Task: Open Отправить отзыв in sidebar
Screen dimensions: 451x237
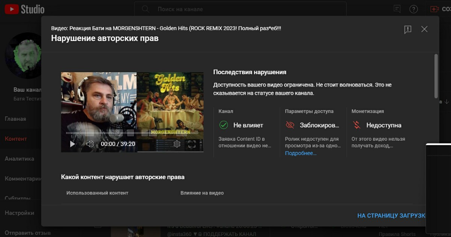Action: 27,233
